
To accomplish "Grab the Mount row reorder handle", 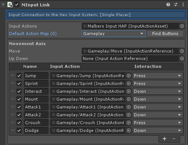I will [13, 99].
